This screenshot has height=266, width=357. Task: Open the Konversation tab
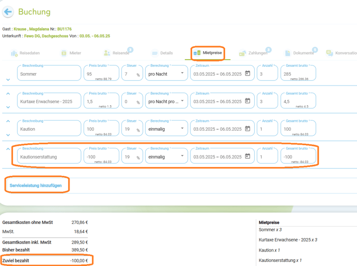point(341,53)
